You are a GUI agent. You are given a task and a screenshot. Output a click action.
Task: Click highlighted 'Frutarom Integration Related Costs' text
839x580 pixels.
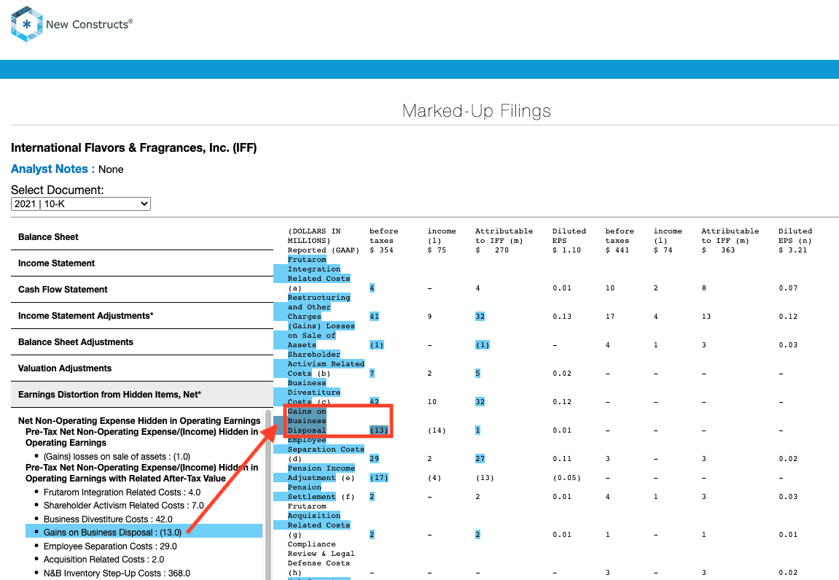pyautogui.click(x=319, y=269)
